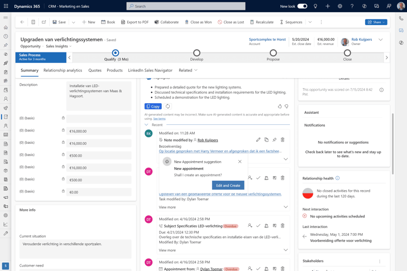This screenshot has width=407, height=271.
Task: Select the Close stage circle
Action: (x=347, y=53)
